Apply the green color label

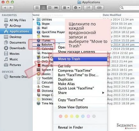pyautogui.click(x=77, y=116)
